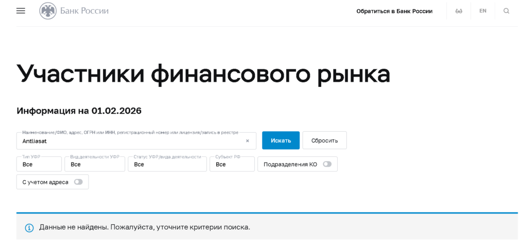Click the 'Данные не найдены' message text
Image resolution: width=527 pixels, height=247 pixels.
click(145, 227)
